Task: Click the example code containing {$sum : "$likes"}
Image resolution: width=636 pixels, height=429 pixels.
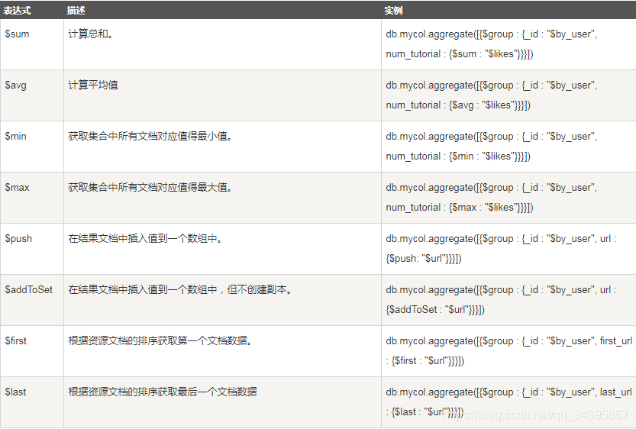Action: pos(492,44)
